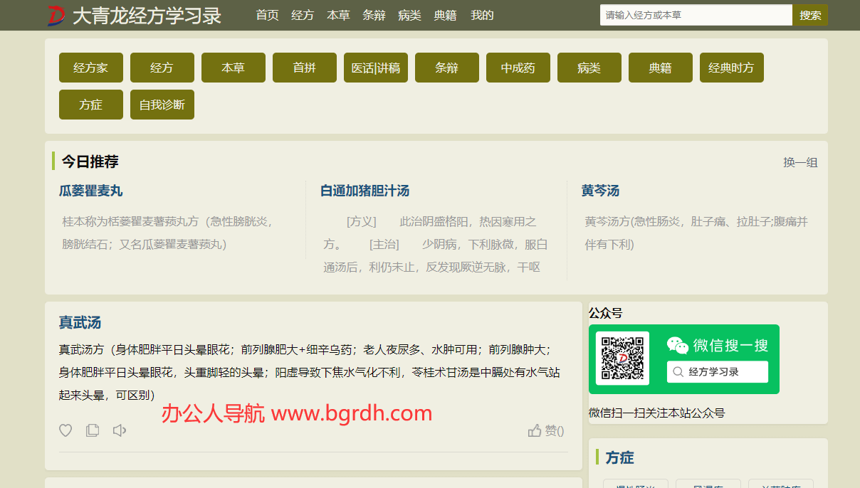This screenshot has width=860, height=488.
Task: Click the thumbs-up 赞 icon
Action: pyautogui.click(x=535, y=430)
